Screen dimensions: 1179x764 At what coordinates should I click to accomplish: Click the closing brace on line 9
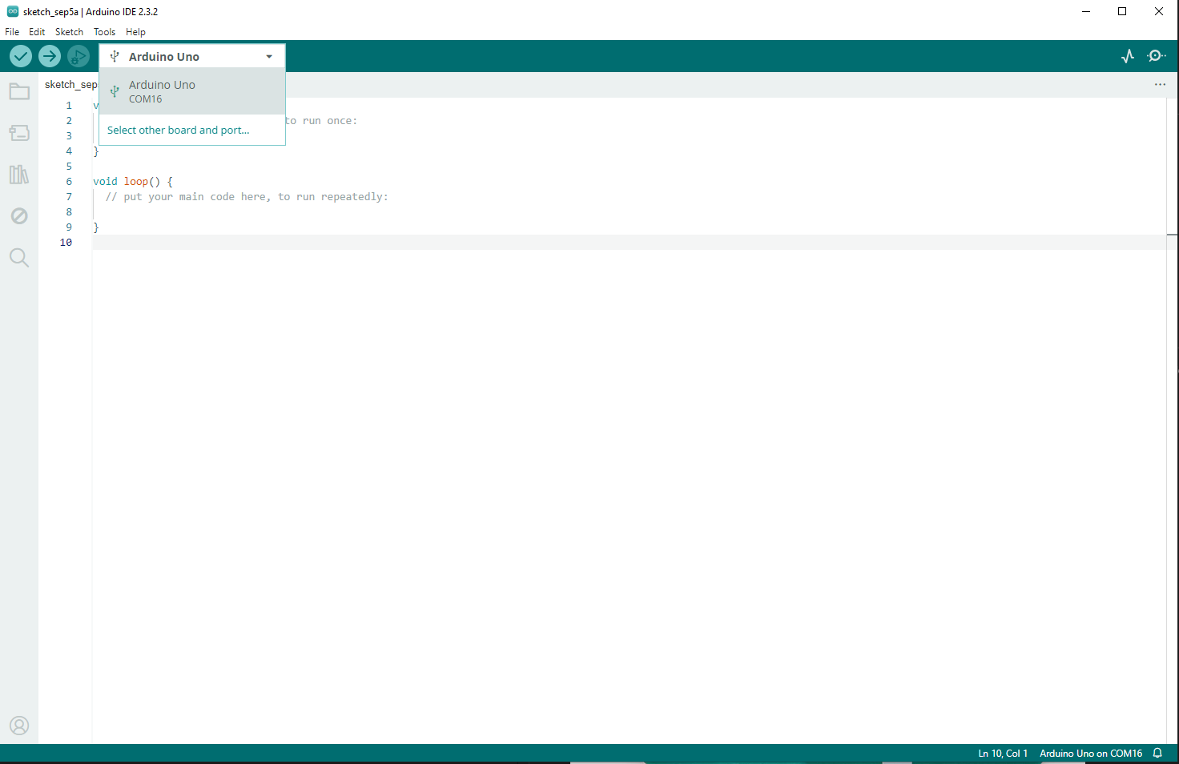(96, 227)
